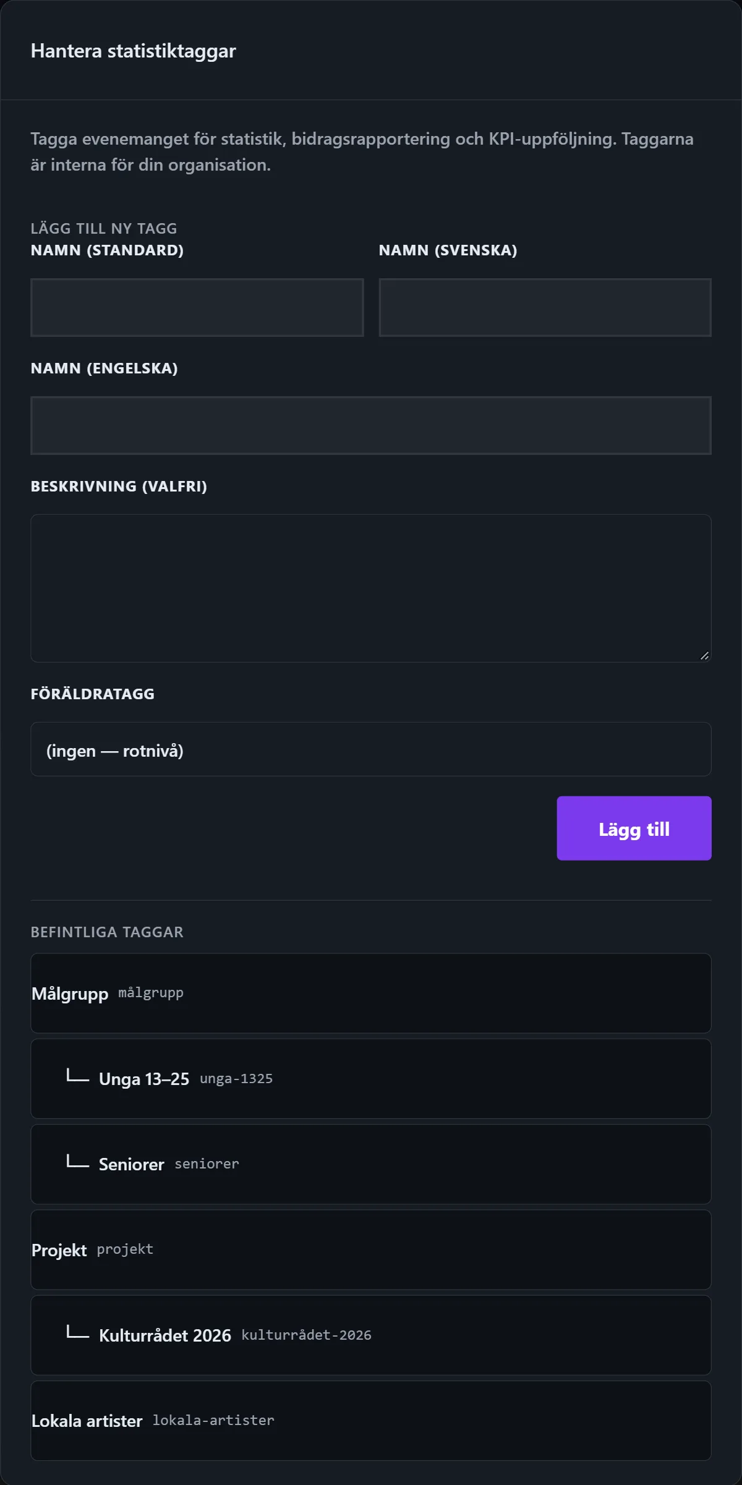The image size is (742, 1485).
Task: Select the Målgrupp tag row
Action: (x=371, y=994)
